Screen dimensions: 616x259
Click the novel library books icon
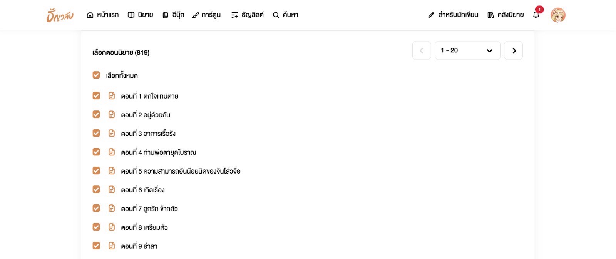[490, 15]
